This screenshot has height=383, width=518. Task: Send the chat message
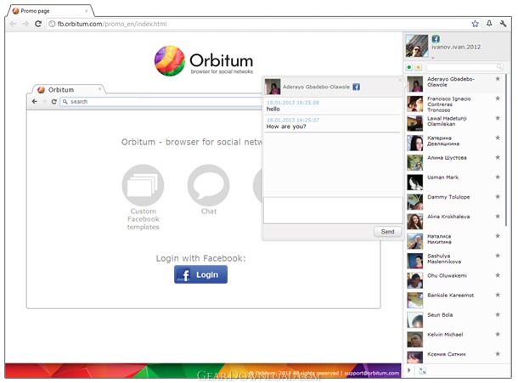point(387,232)
